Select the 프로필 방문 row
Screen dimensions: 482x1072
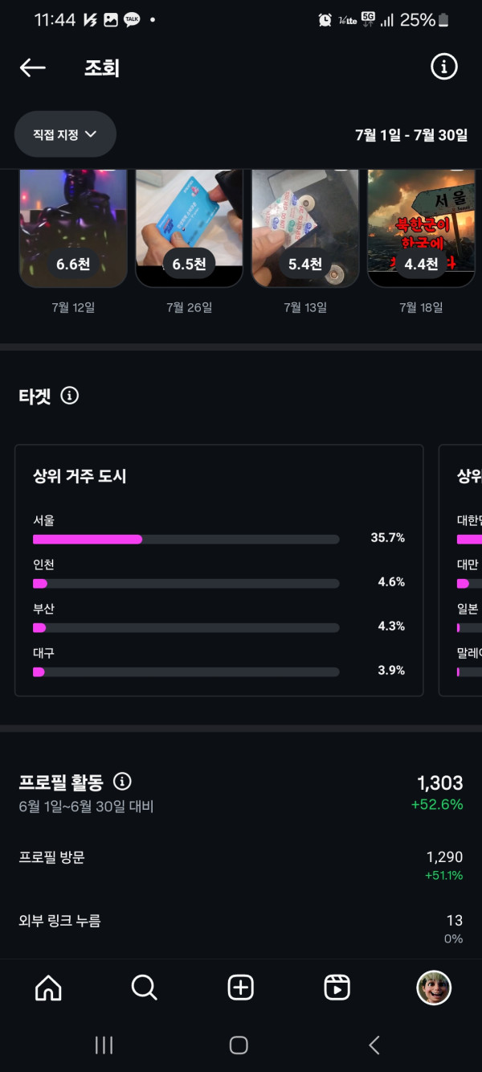(241, 865)
